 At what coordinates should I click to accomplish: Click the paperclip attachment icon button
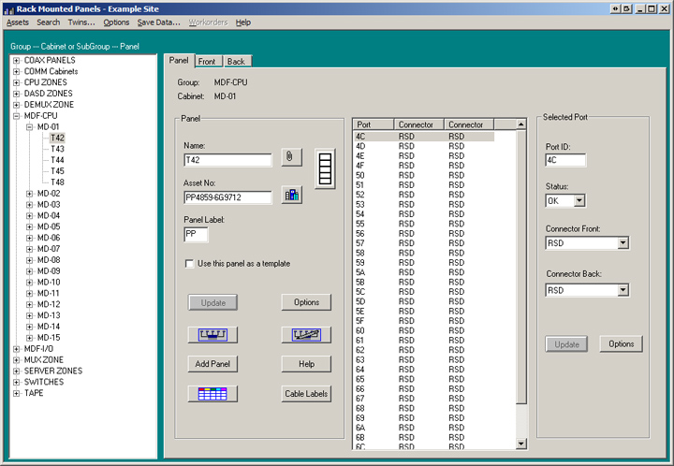pos(291,157)
